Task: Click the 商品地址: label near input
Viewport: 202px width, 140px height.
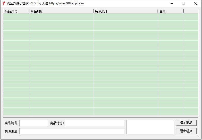Action: click(x=57, y=123)
